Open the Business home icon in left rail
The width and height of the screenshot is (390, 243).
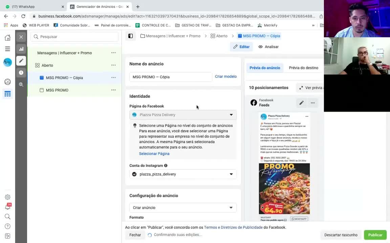tap(7, 37)
